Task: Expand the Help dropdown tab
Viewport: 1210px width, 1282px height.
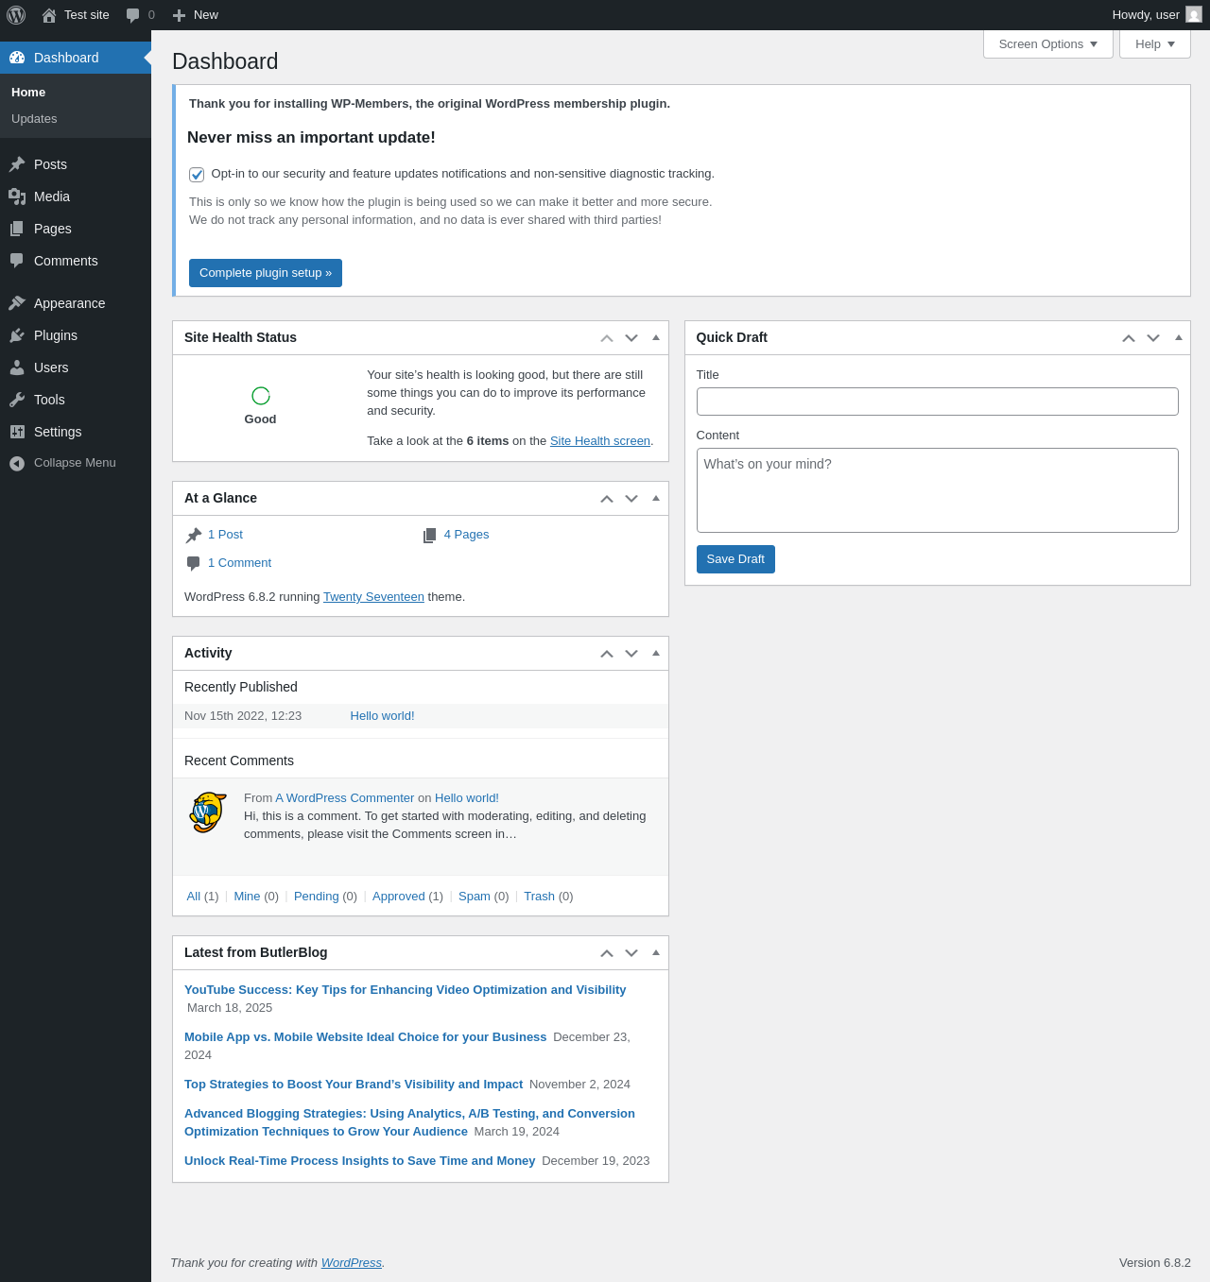Action: coord(1155,44)
